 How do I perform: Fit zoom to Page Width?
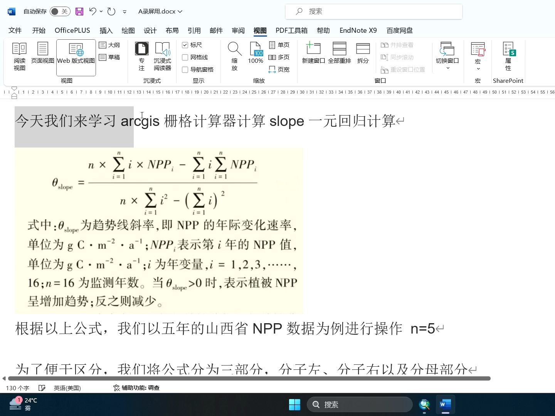279,70
